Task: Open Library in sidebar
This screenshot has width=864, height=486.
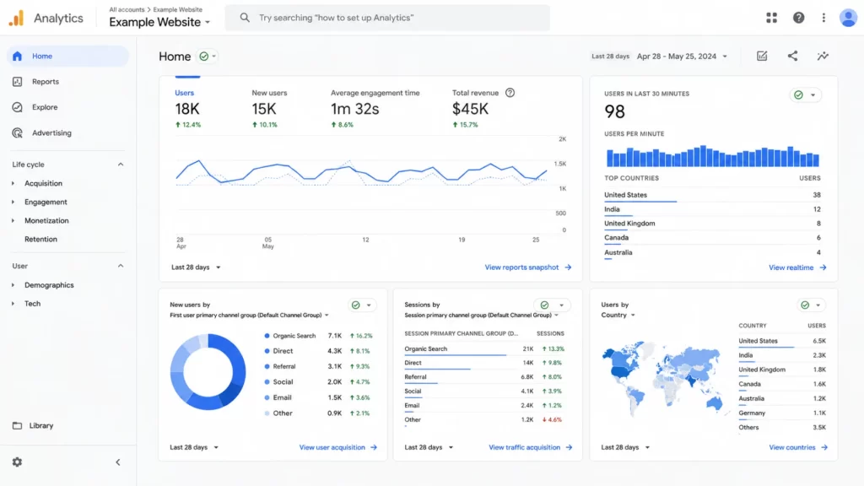Action: click(x=41, y=425)
